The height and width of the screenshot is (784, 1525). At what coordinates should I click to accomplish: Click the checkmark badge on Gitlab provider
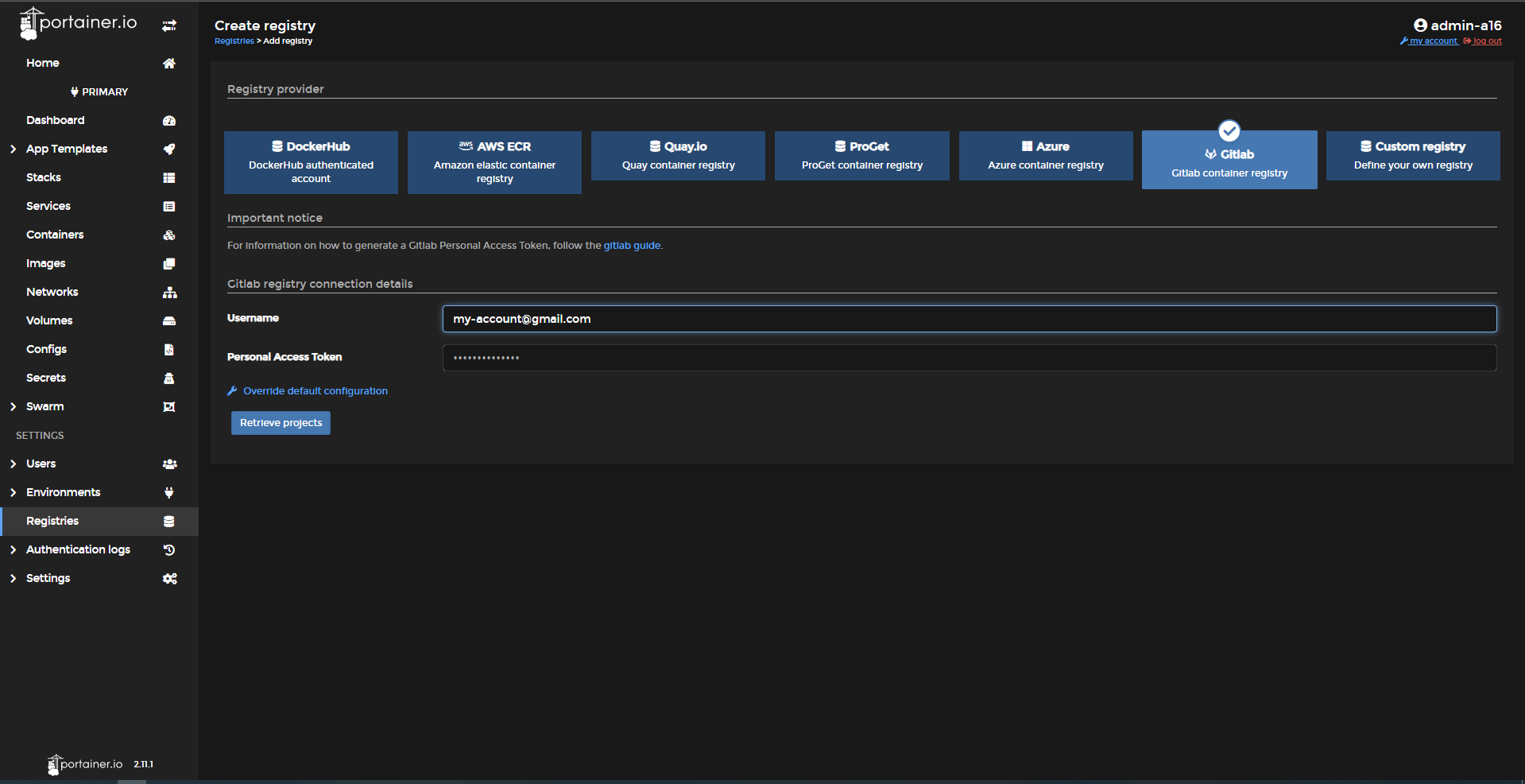click(1229, 130)
